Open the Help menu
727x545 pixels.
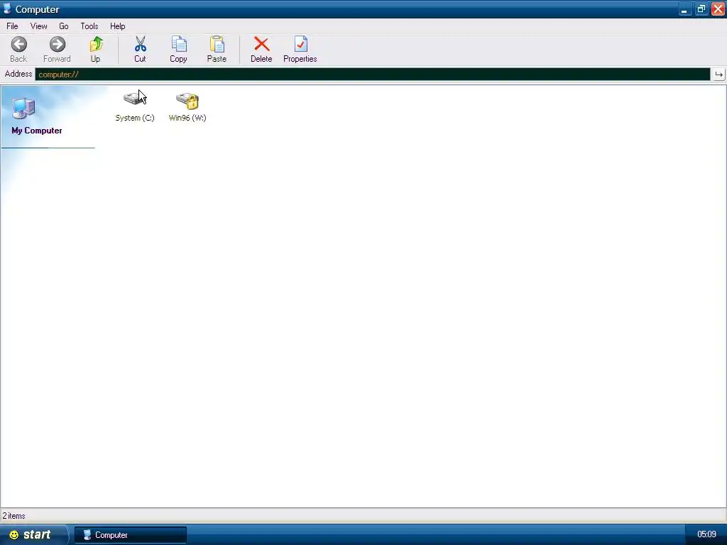click(117, 26)
